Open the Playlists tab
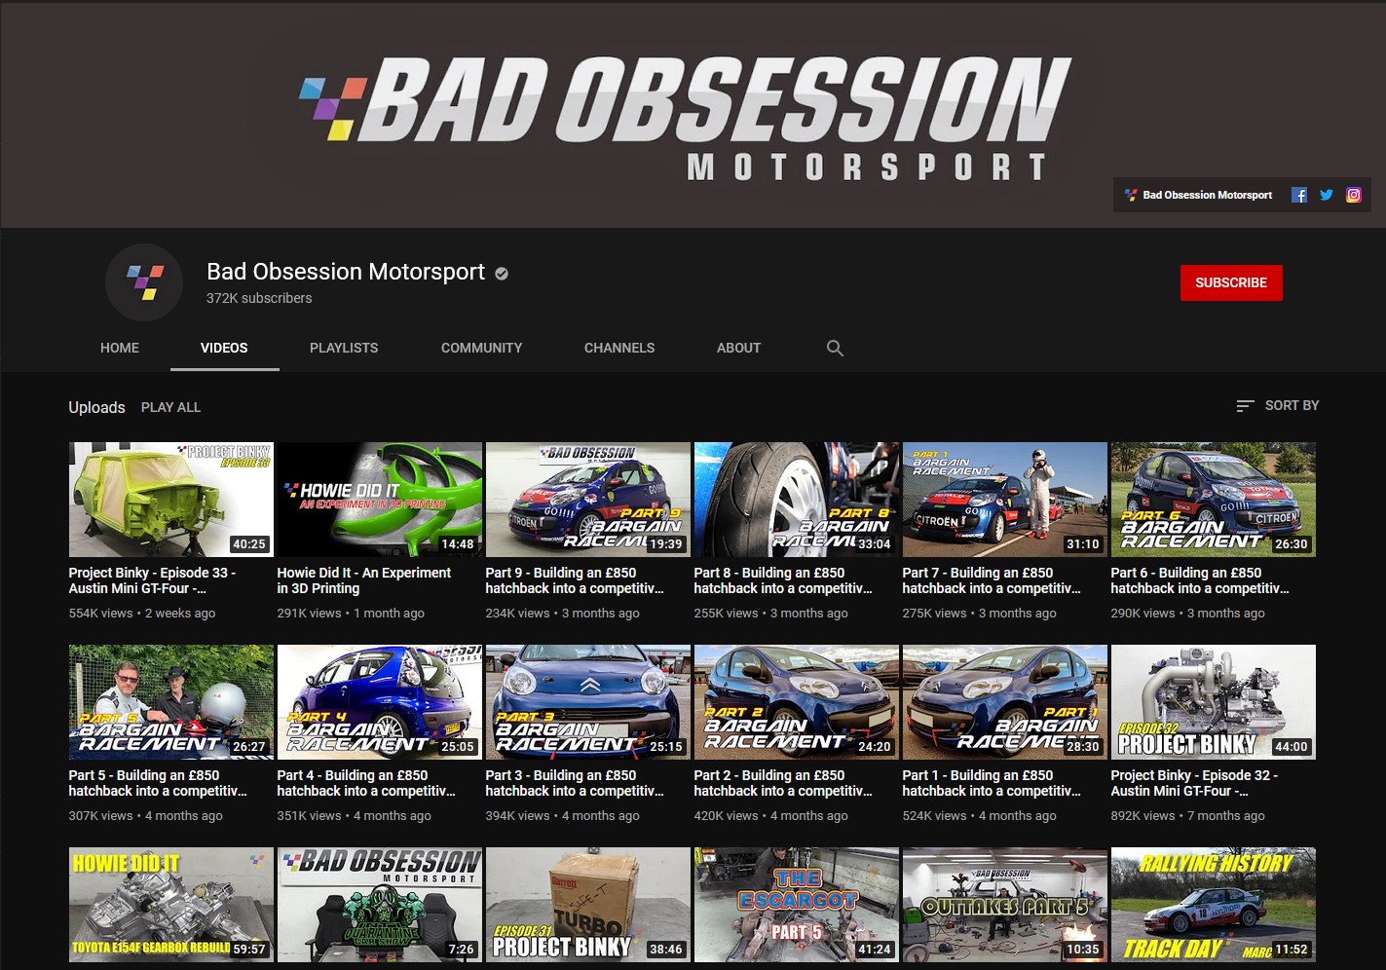 click(344, 348)
